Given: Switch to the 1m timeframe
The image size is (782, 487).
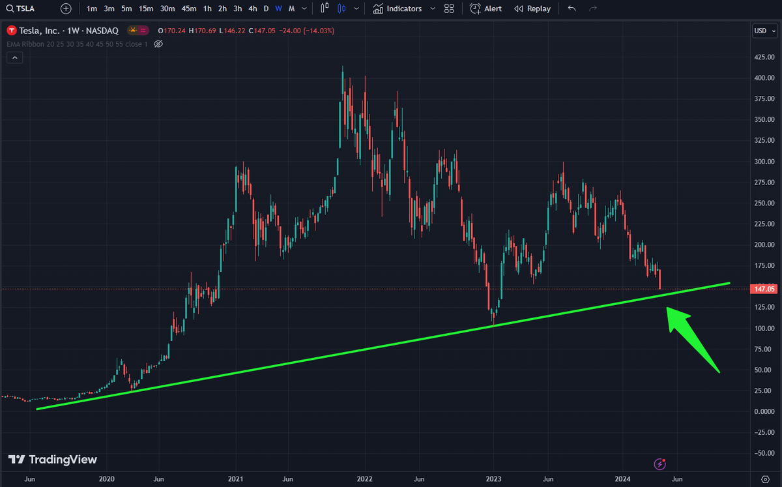Looking at the screenshot, I should [91, 8].
